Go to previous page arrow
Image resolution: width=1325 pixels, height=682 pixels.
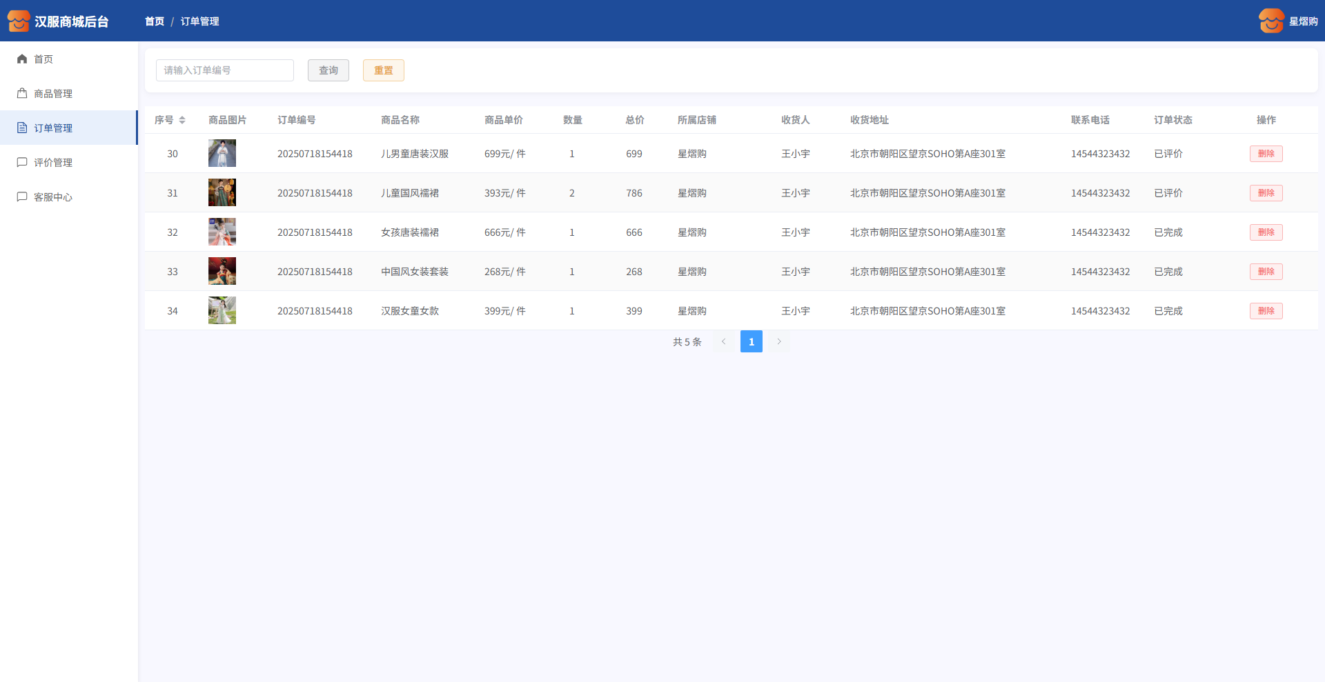click(x=724, y=341)
